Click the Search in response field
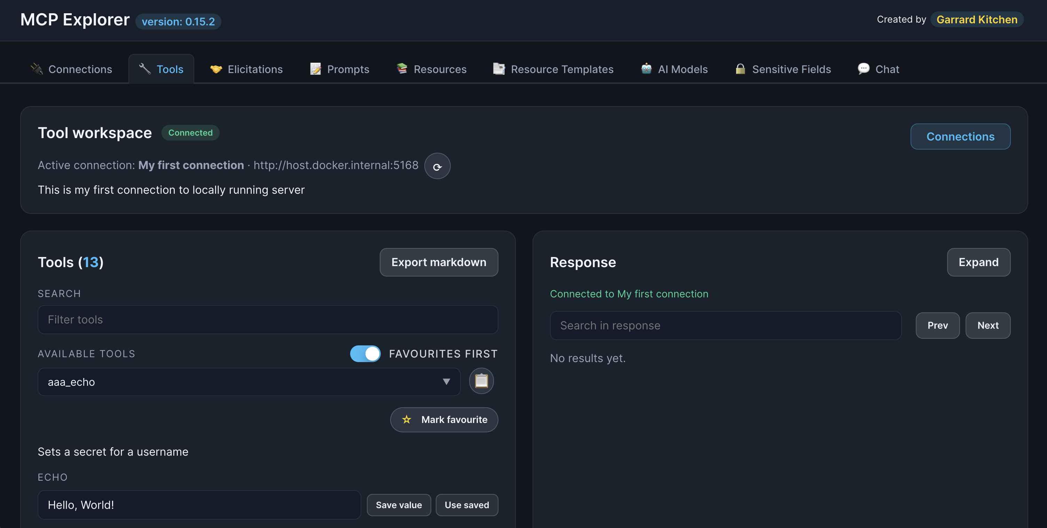Viewport: 1047px width, 528px height. coord(725,325)
